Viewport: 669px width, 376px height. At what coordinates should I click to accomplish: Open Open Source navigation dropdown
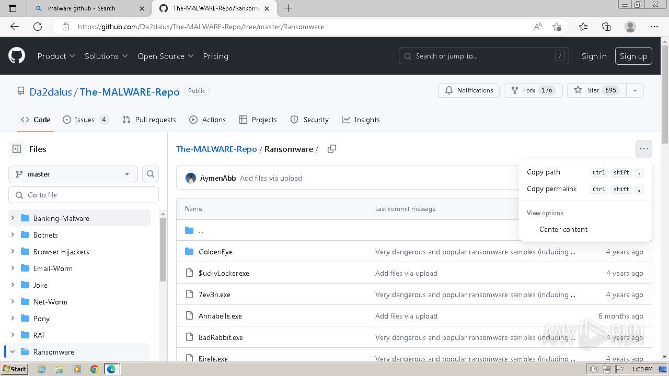point(165,56)
